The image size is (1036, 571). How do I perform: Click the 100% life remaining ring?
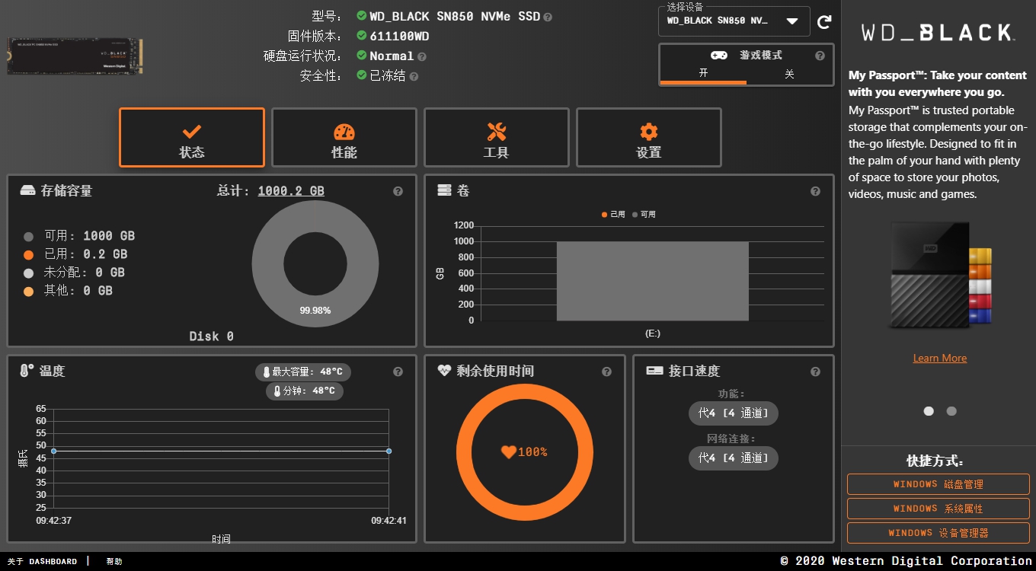(524, 451)
